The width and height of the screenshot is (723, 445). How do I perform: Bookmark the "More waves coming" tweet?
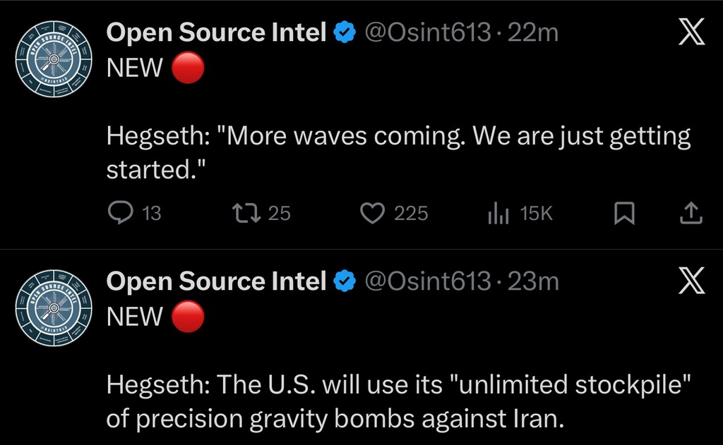click(x=624, y=213)
